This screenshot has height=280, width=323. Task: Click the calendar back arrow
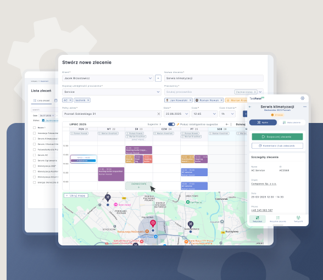click(x=227, y=124)
